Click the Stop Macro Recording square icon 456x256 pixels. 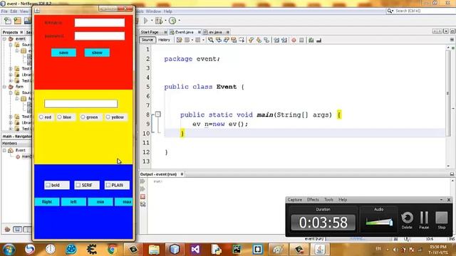pos(301,40)
